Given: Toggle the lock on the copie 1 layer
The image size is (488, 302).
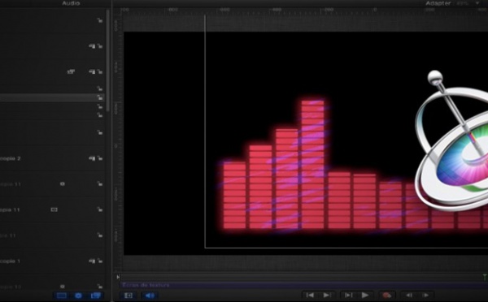Looking at the screenshot, I should (x=100, y=261).
